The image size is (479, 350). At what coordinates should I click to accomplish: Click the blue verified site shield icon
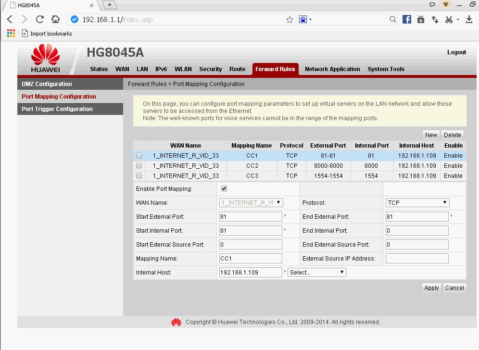click(74, 20)
